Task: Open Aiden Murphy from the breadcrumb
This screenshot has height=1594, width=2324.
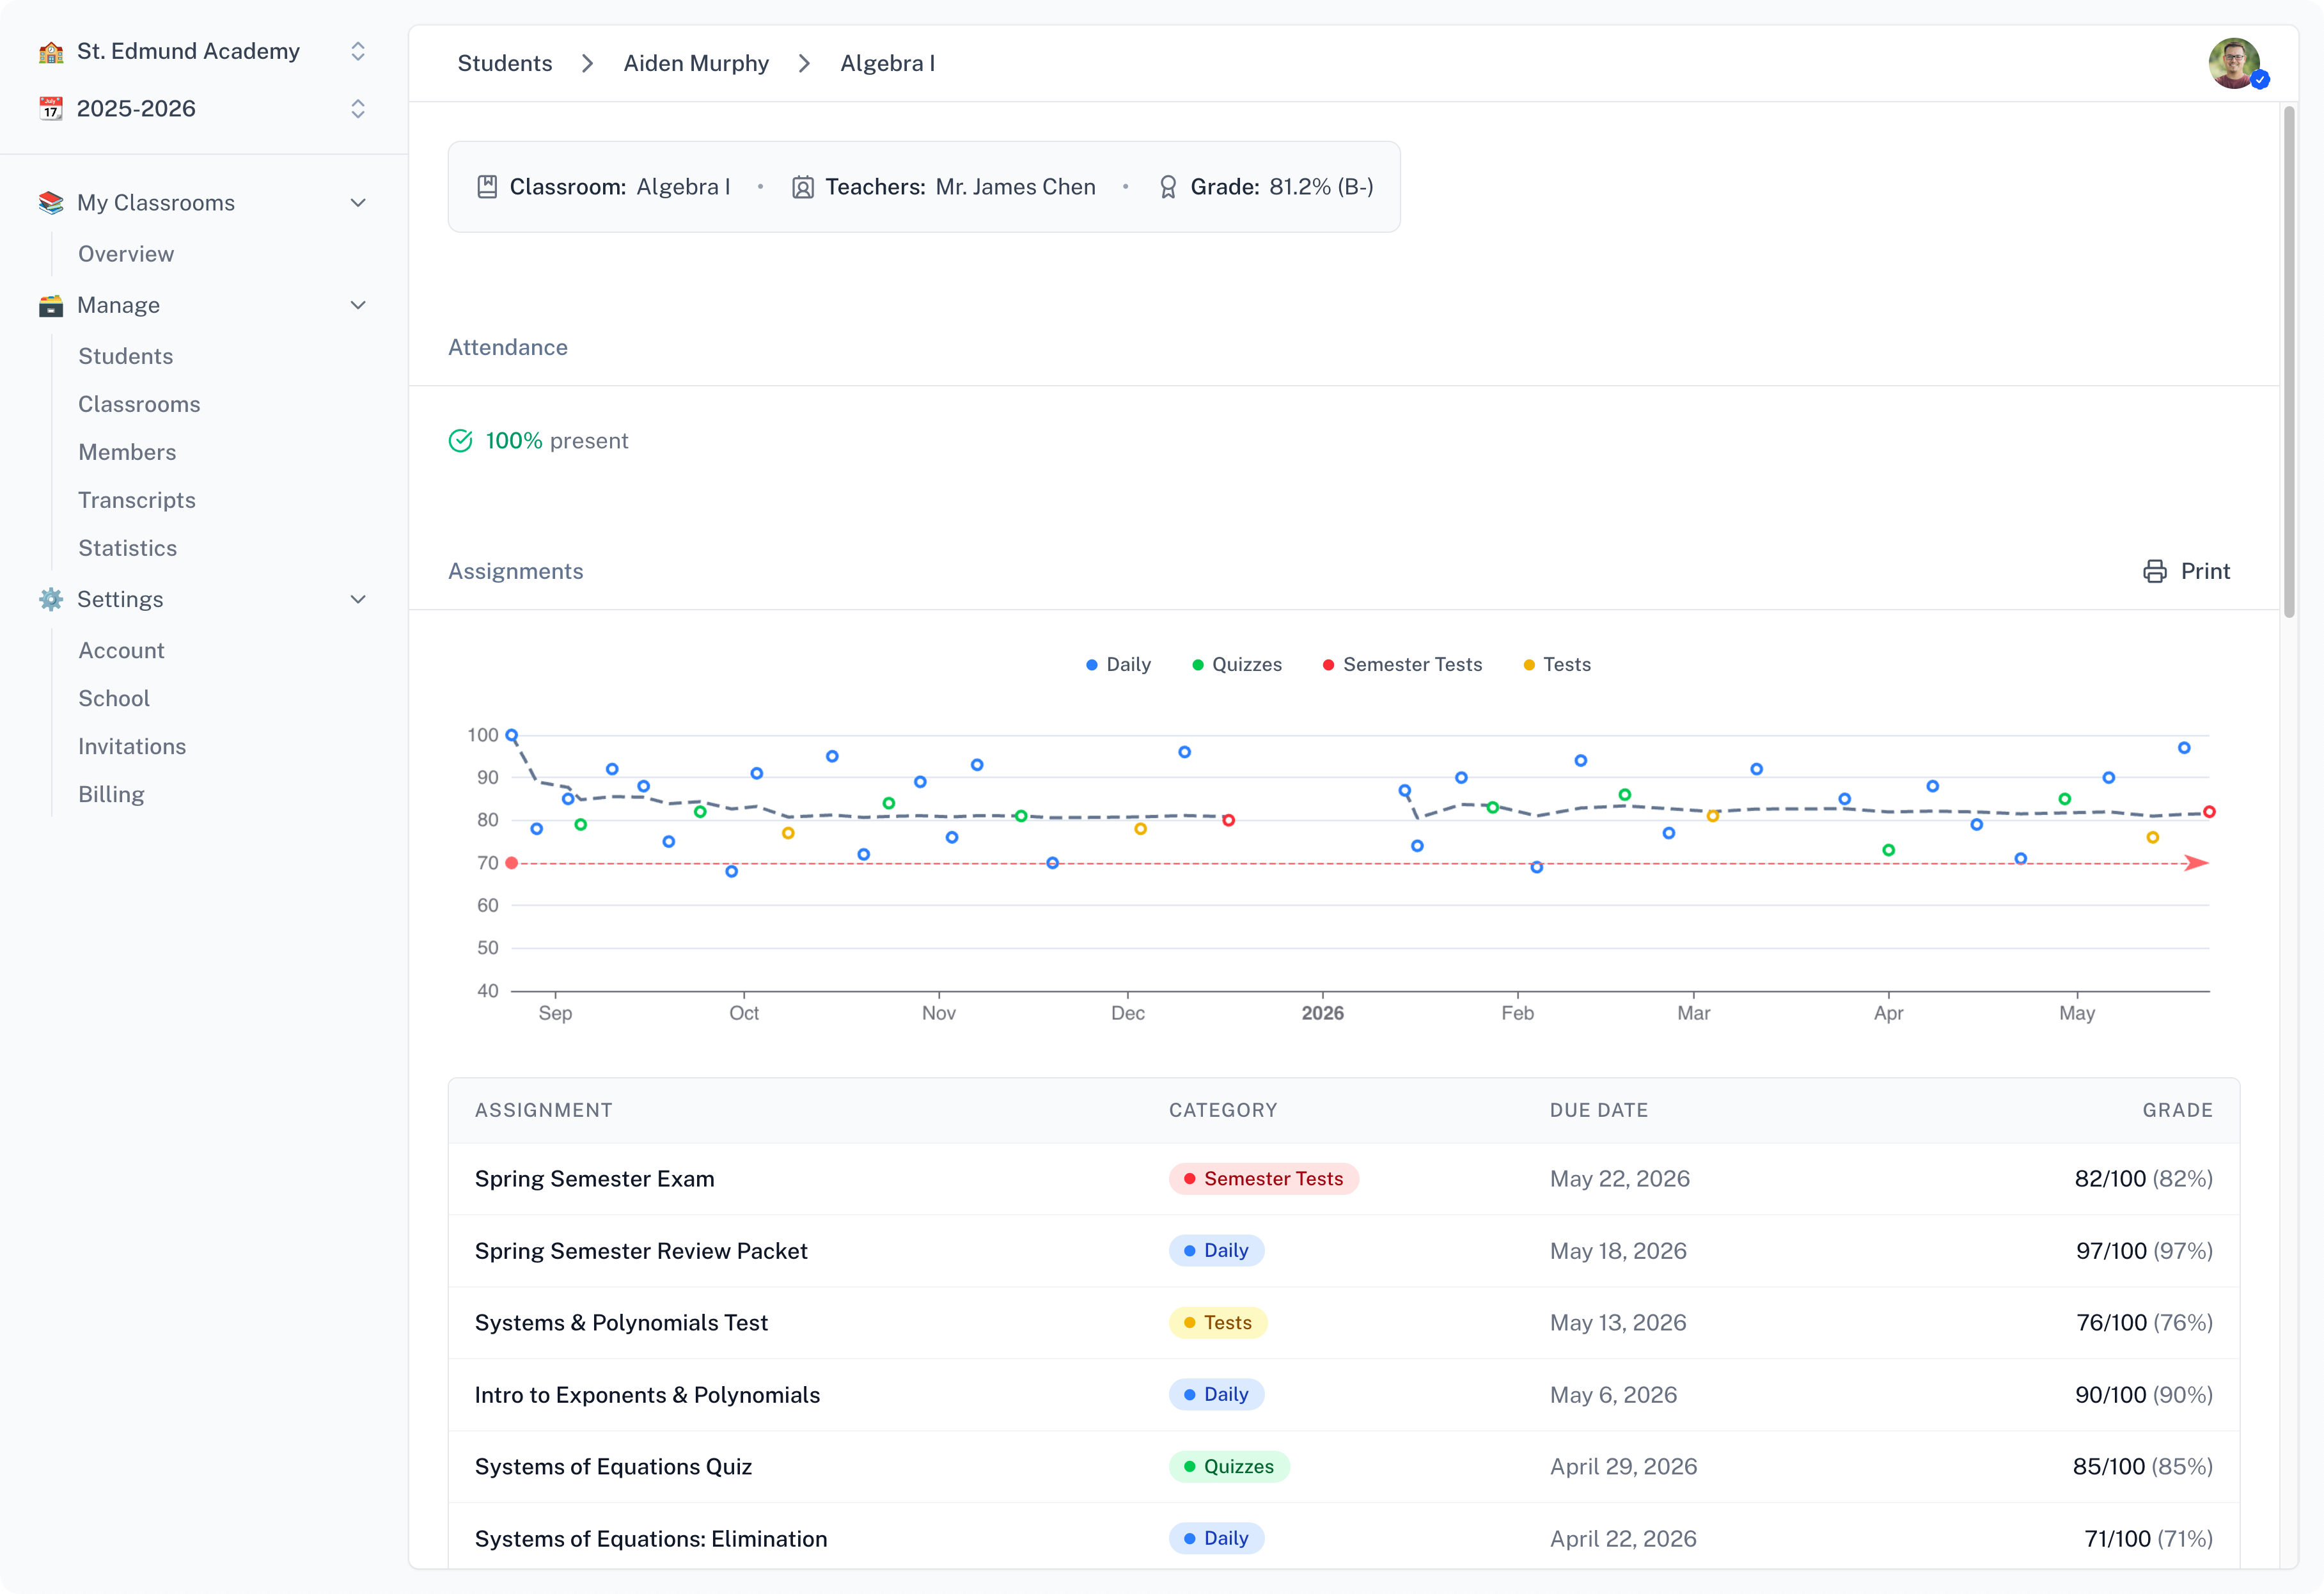Action: [x=696, y=62]
